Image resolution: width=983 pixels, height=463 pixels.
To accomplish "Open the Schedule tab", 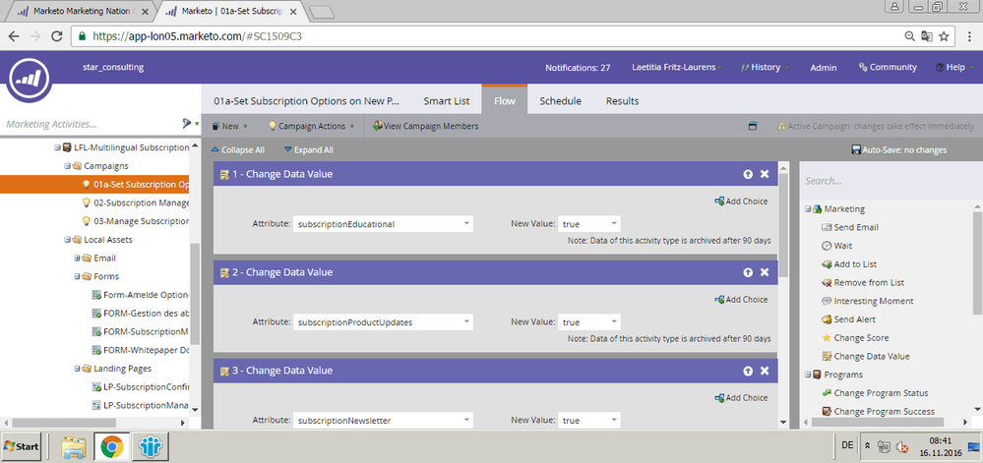I will point(560,101).
